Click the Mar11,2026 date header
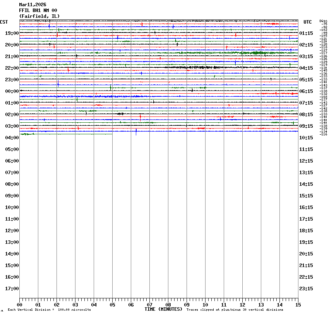Viewport: 329px width, 315px height. click(33, 5)
